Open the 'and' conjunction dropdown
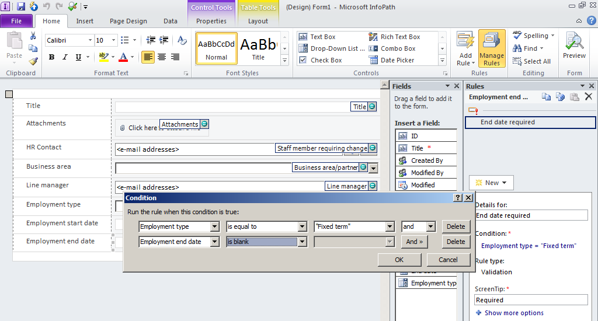The width and height of the screenshot is (598, 321). [431, 226]
